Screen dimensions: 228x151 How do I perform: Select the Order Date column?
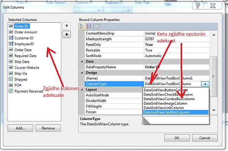tap(23, 50)
